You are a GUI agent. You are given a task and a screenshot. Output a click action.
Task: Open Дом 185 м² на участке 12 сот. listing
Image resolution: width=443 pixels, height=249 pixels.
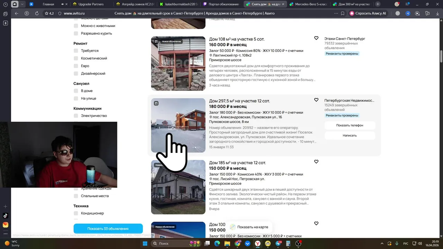237,163
